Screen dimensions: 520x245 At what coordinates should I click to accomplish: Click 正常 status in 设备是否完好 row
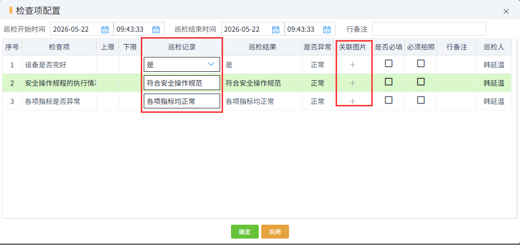point(317,65)
